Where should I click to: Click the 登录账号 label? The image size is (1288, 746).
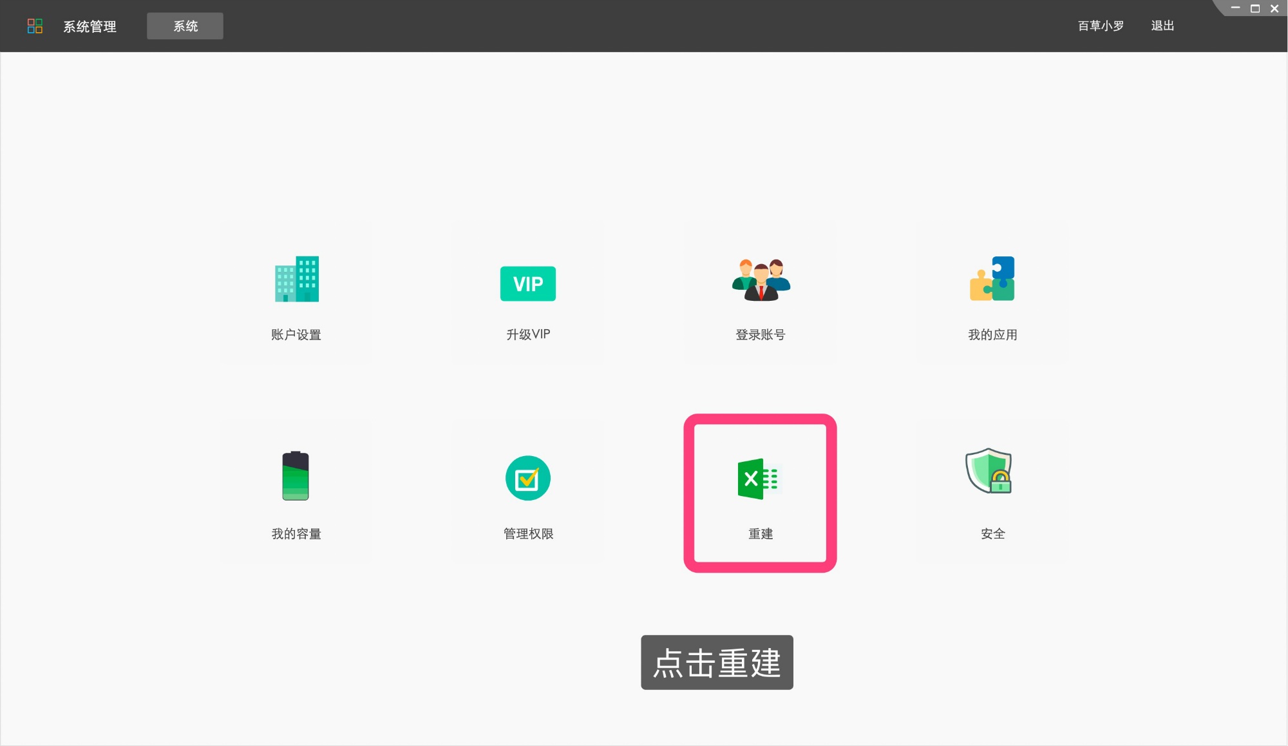coord(761,334)
